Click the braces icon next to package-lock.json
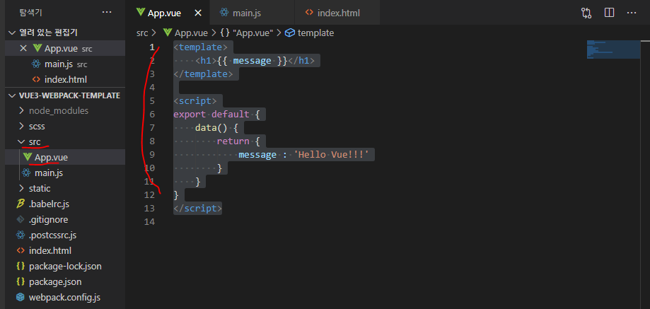The width and height of the screenshot is (650, 309). (x=21, y=266)
